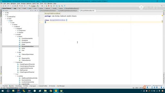165x93 pixels.
Task: Click the Find magnifier icon in toolbar
Action: [x=20, y=6]
